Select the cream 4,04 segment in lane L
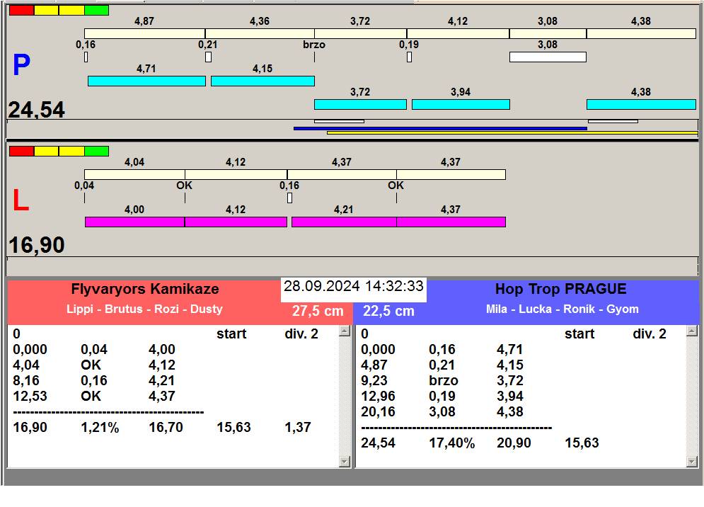 coord(134,174)
